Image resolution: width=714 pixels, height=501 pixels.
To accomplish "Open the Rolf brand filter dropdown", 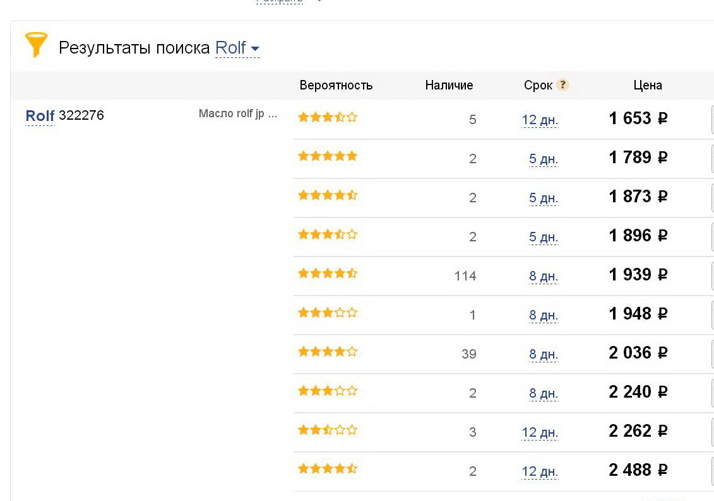I will click(237, 48).
